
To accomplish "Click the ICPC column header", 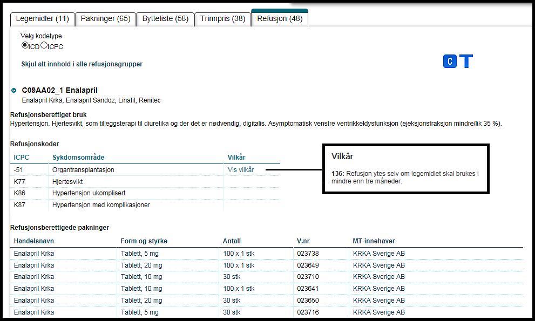I will [x=22, y=158].
